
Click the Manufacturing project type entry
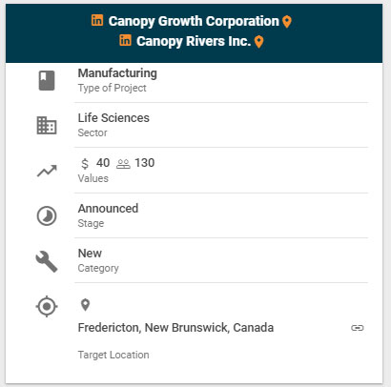point(117,73)
